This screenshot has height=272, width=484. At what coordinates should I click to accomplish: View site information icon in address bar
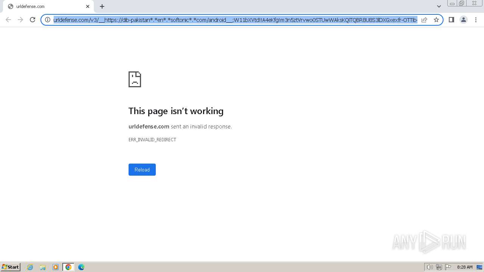[48, 20]
